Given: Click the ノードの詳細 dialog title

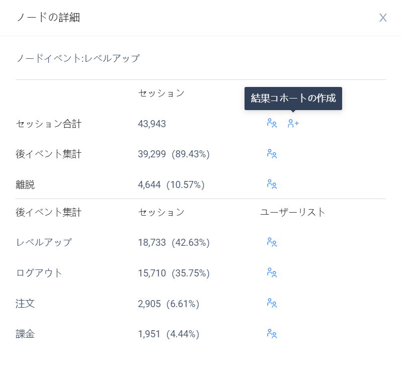Looking at the screenshot, I should tap(48, 18).
